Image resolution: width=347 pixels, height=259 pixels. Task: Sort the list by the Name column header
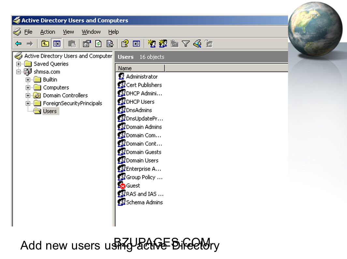tap(140, 68)
